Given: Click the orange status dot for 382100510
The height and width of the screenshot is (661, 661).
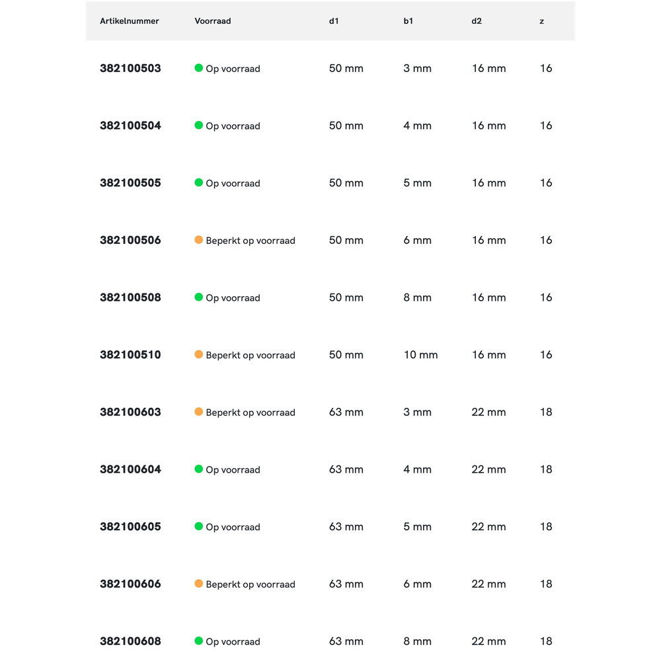Looking at the screenshot, I should point(198,355).
